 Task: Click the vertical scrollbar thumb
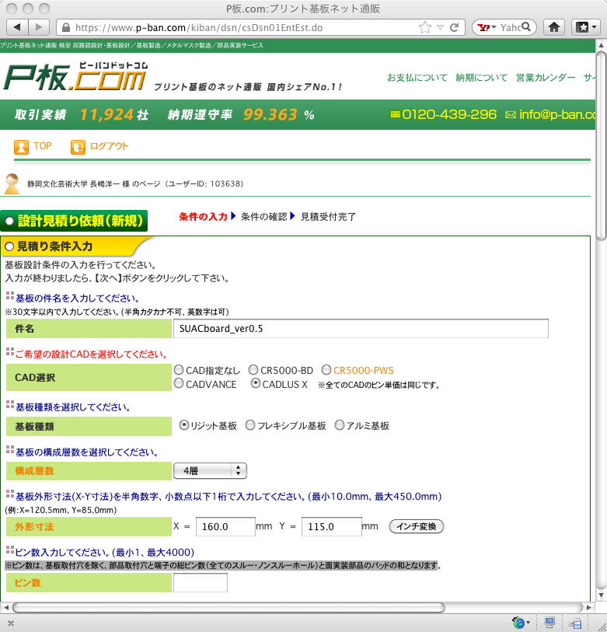(x=601, y=145)
